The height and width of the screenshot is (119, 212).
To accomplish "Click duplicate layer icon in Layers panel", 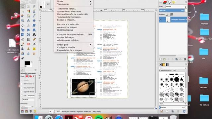I will [177, 59].
